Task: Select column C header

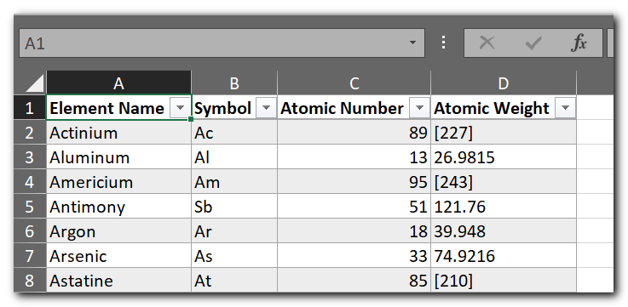Action: pos(354,83)
